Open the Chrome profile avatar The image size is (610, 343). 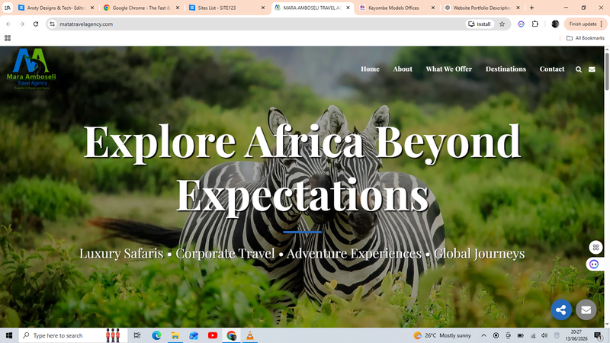555,24
